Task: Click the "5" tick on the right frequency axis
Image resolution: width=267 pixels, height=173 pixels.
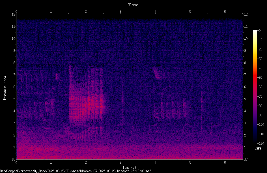Action: pos(245,99)
